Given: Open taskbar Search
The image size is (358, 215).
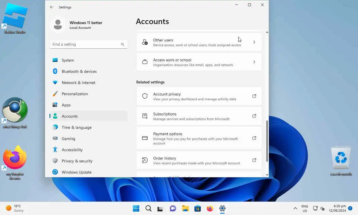Looking at the screenshot, I should [149, 208].
